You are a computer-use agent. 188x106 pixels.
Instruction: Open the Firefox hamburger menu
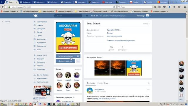(185, 7)
